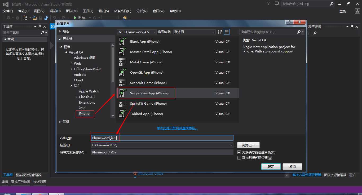Click the OpenGL App template icon

(x=123, y=73)
